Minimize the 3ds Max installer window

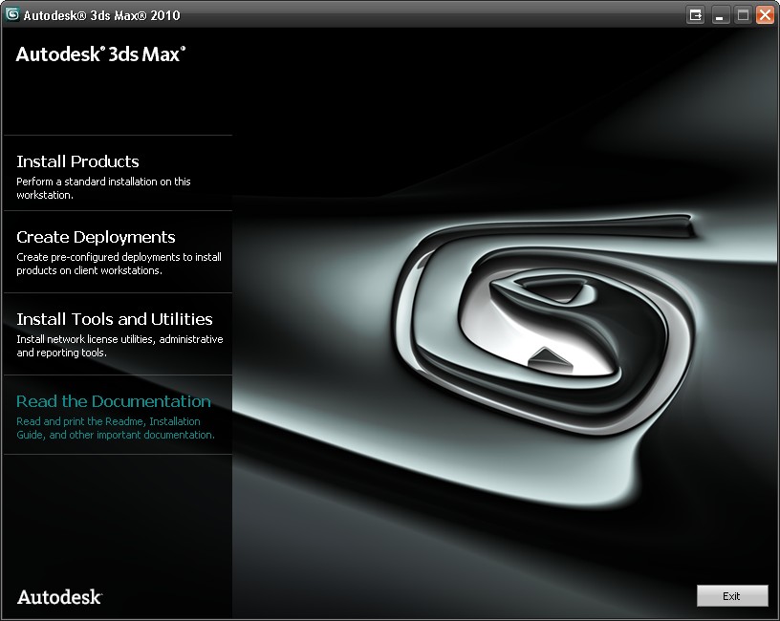tap(719, 15)
